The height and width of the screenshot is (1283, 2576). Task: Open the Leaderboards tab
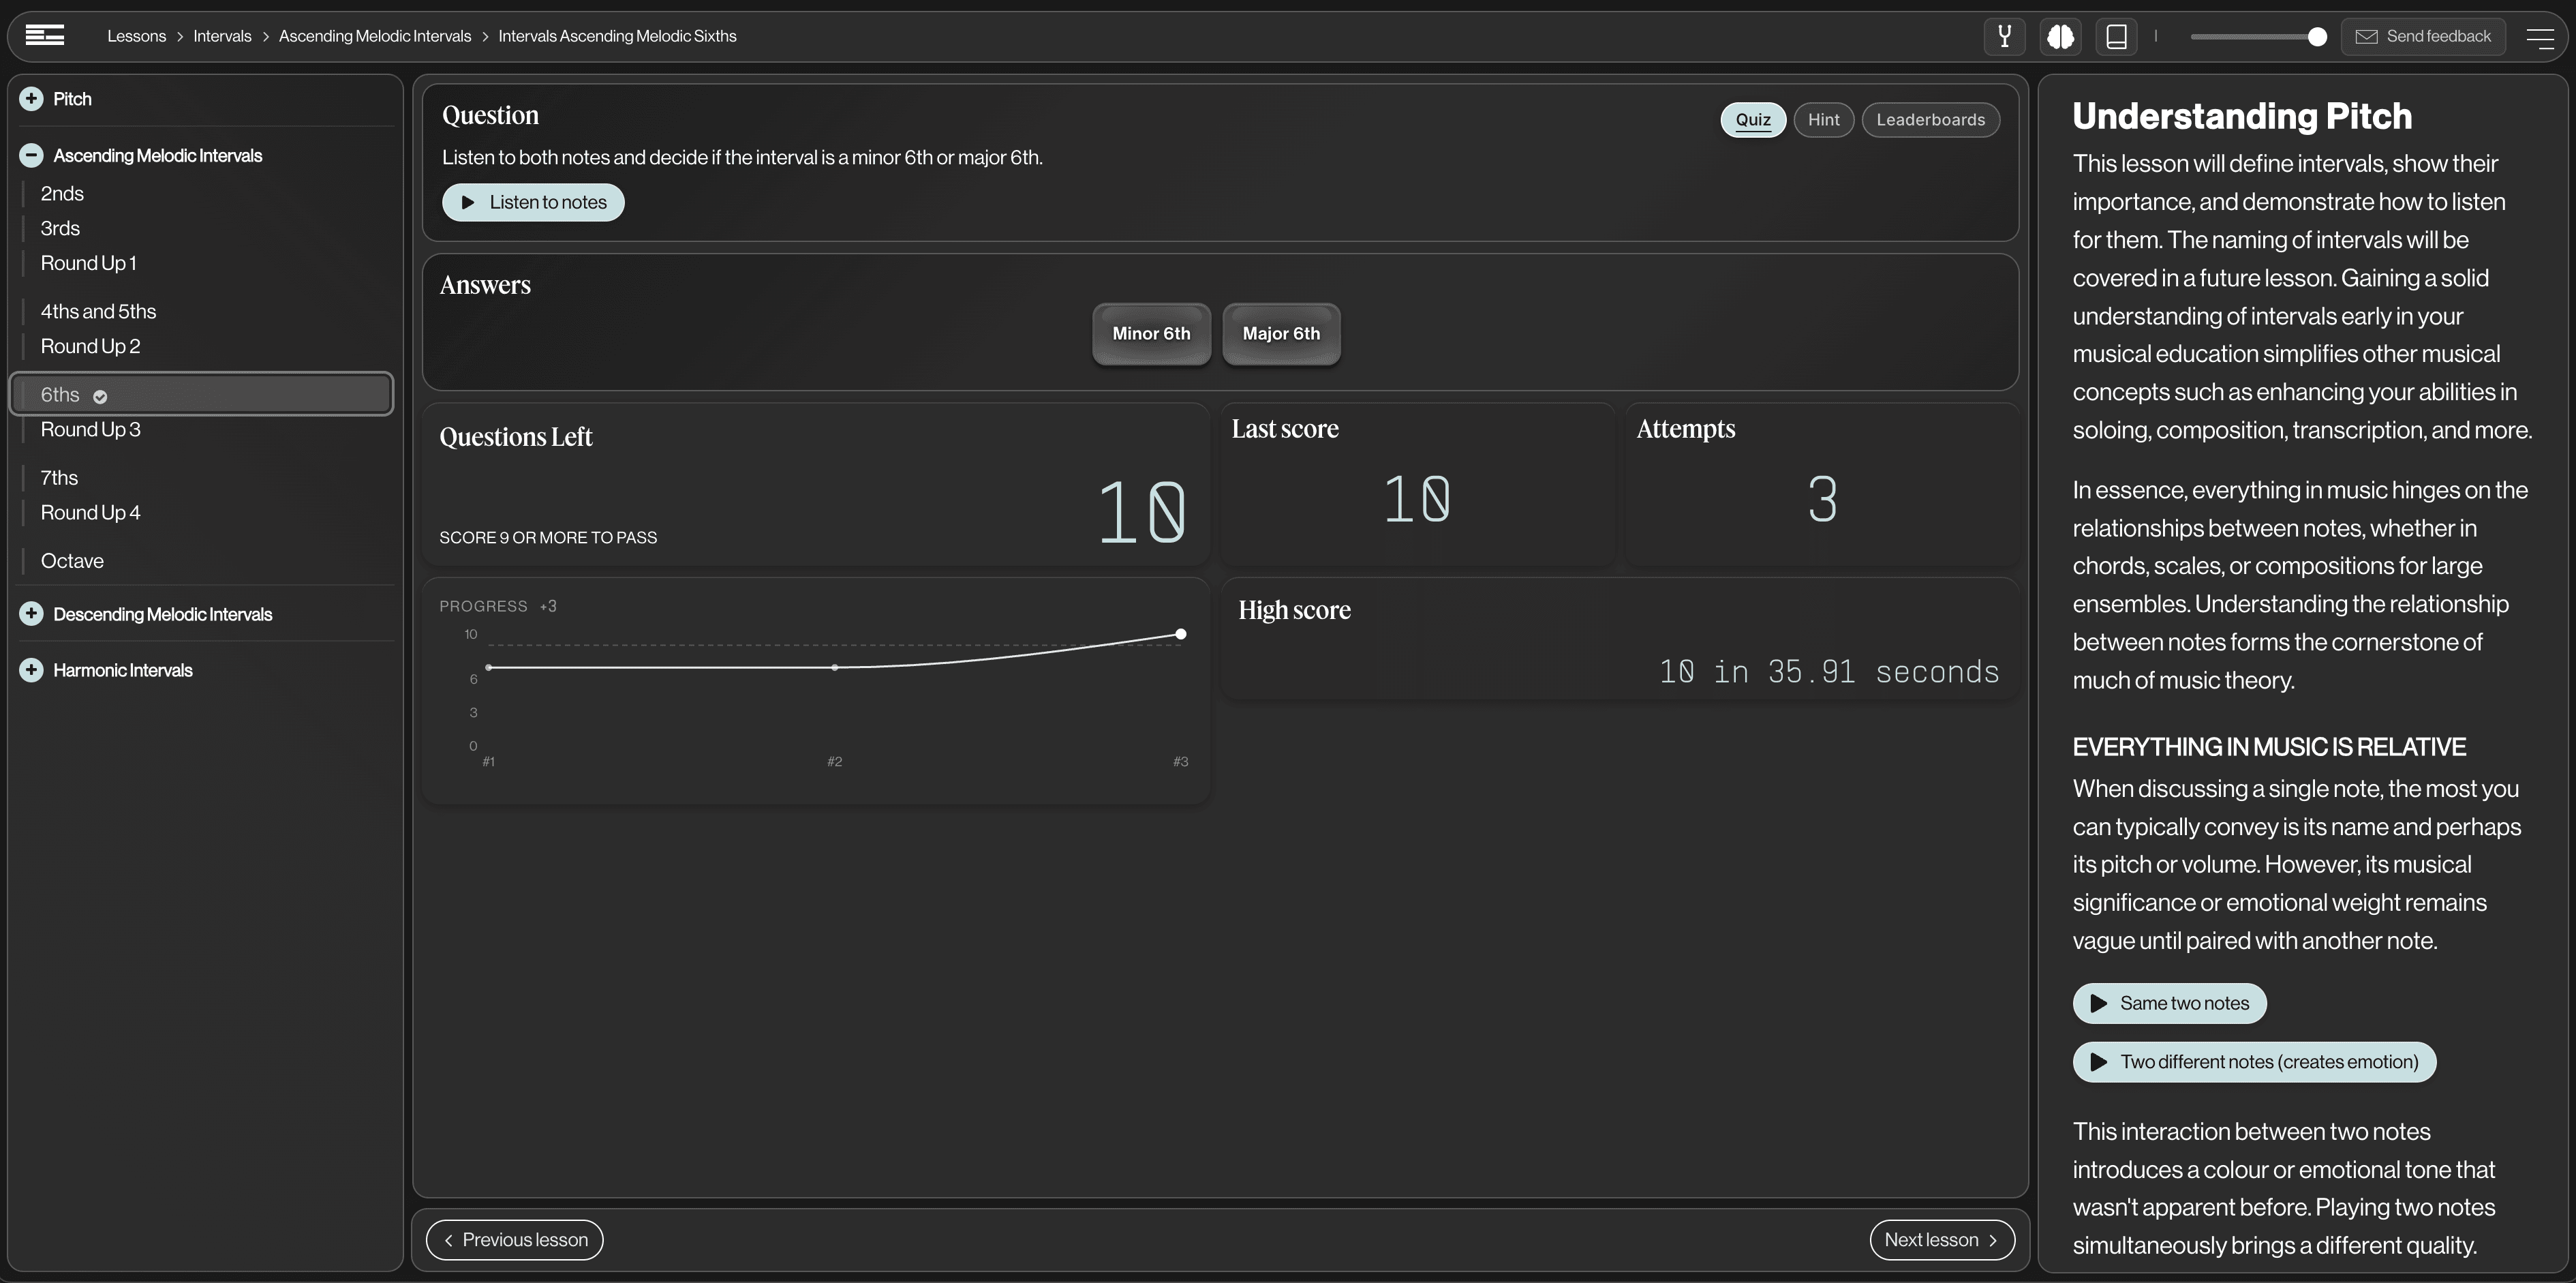point(1930,120)
